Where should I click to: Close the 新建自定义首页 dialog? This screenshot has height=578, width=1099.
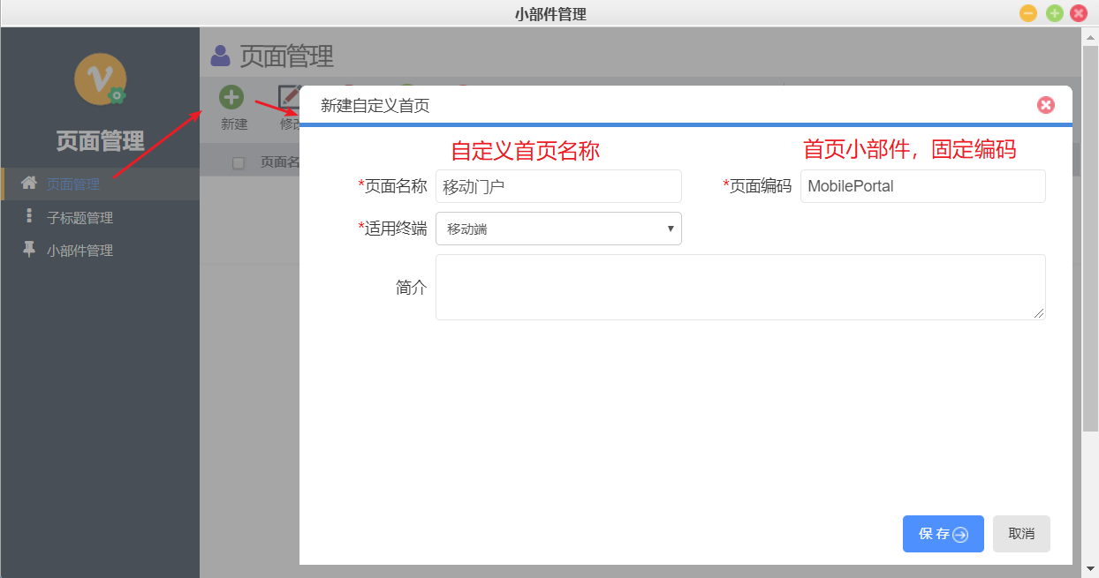tap(1046, 106)
